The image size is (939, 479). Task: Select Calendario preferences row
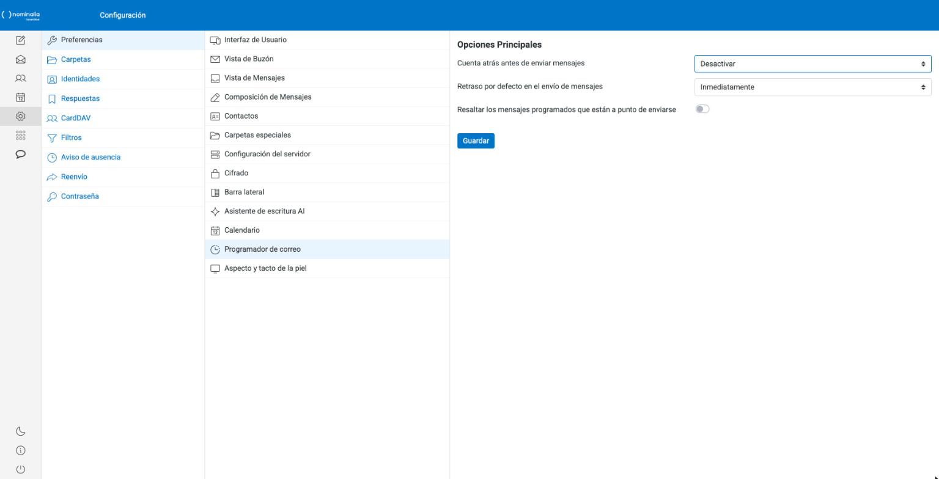(327, 230)
